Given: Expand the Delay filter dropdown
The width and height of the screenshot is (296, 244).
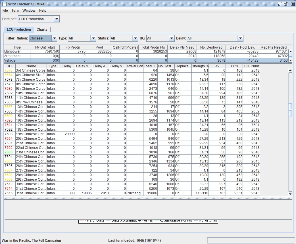Looking at the screenshot, I should [240, 38].
